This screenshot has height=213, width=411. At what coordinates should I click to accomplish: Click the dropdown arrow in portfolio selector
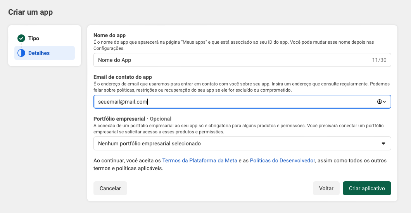pyautogui.click(x=383, y=143)
